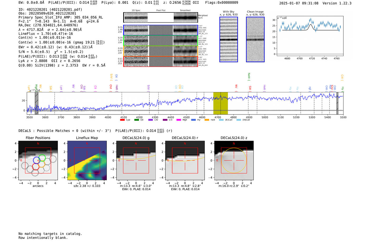This screenshot has width=370, height=252.
Task: Open the DECaLS(24.0) g cutout
Action: point(136,161)
